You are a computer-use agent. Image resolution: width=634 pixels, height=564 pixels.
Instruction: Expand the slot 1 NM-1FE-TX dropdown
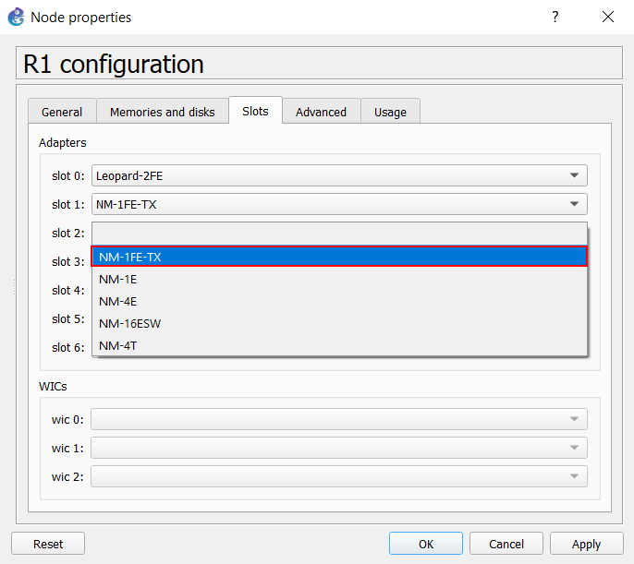(x=339, y=204)
